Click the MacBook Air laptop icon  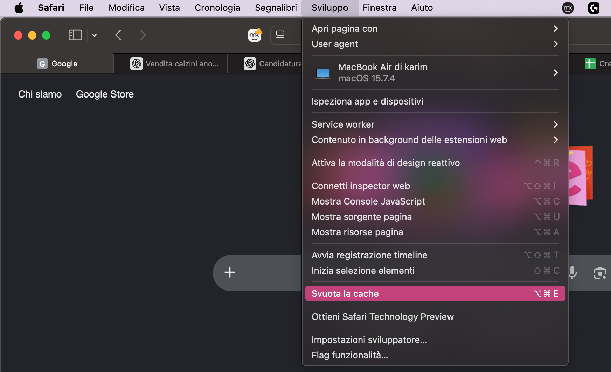[x=323, y=73]
